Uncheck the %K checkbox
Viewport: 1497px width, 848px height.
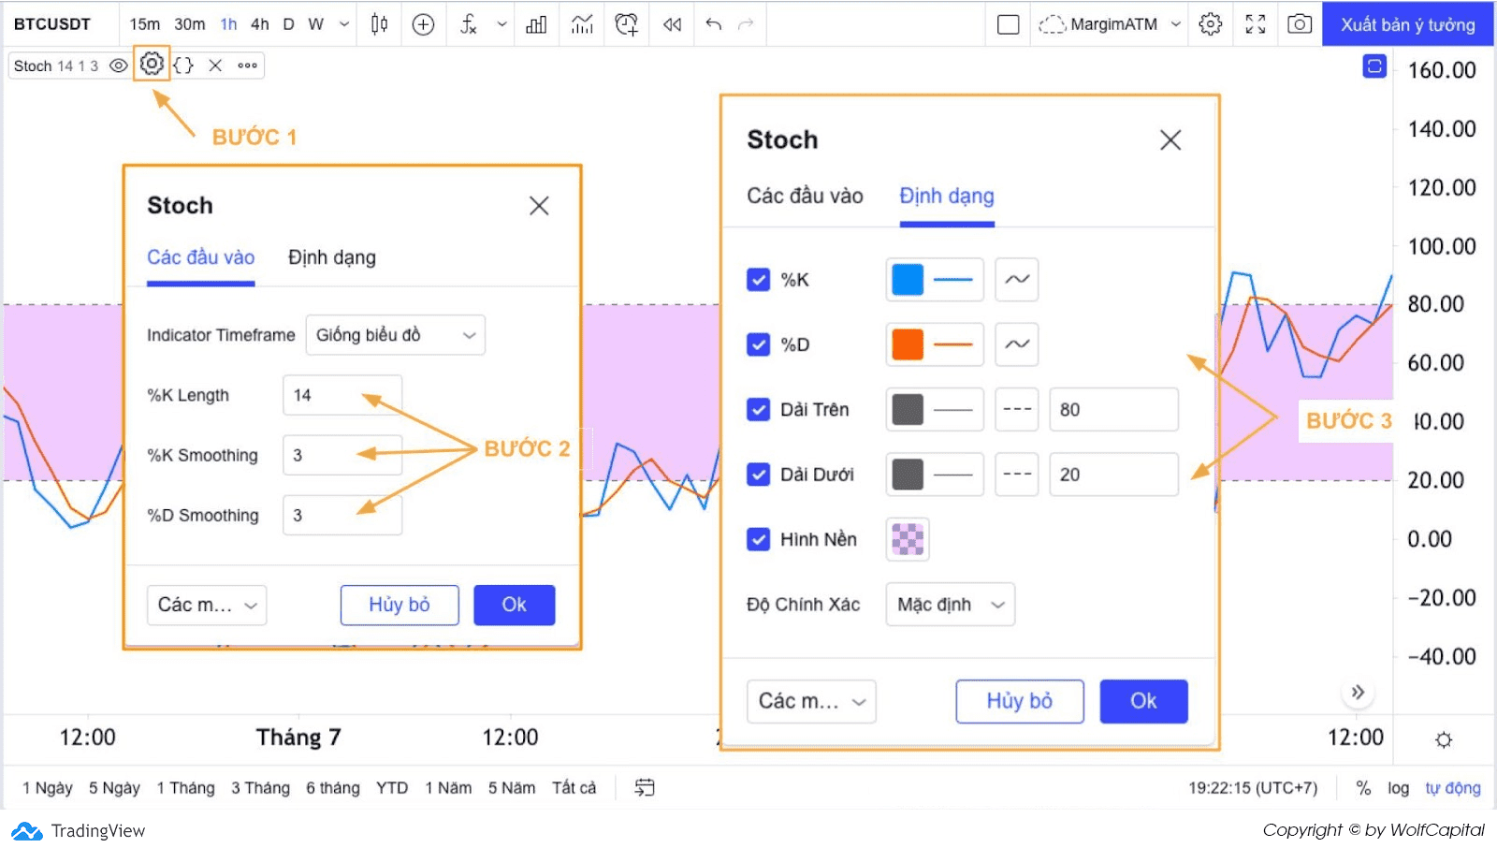tap(758, 280)
